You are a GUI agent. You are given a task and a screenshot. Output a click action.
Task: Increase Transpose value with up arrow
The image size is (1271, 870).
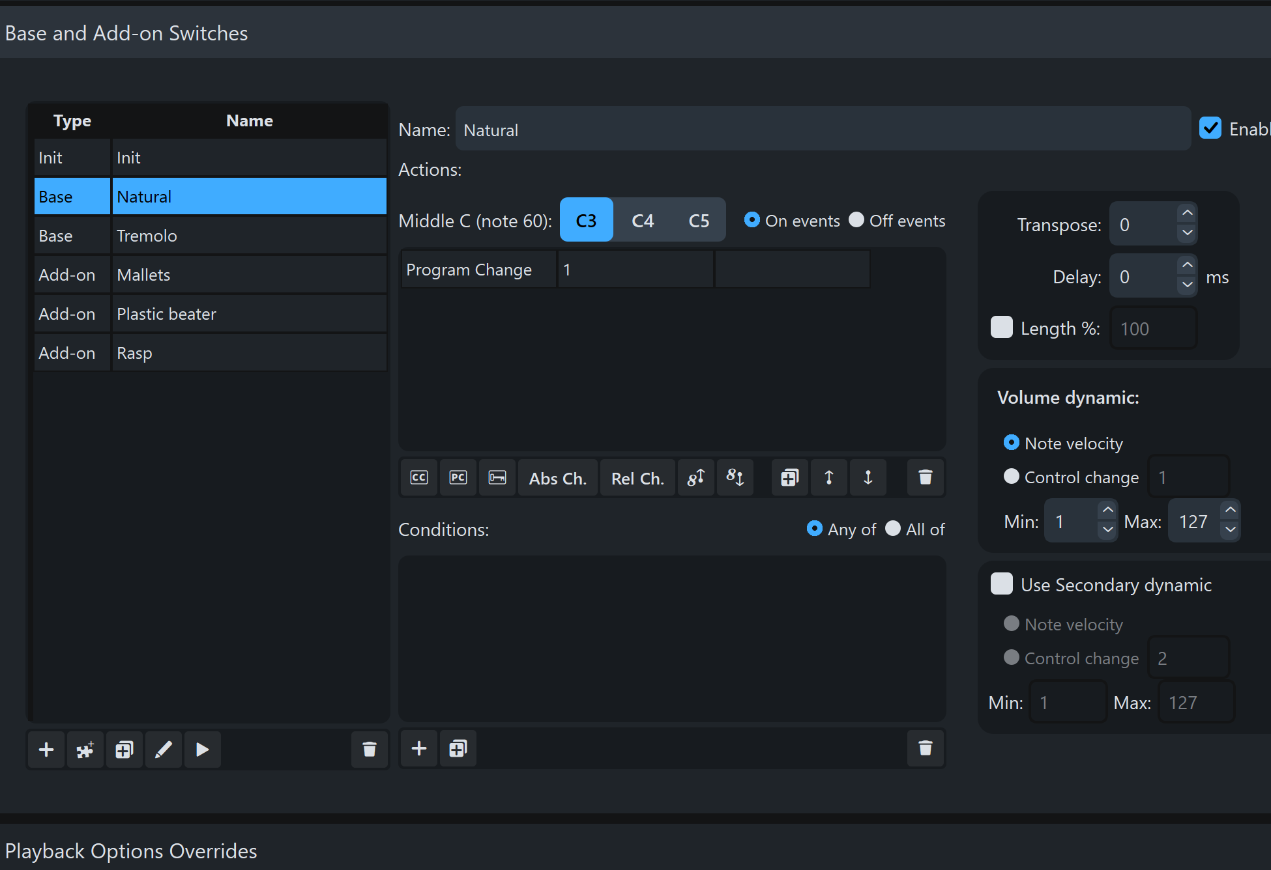click(x=1187, y=214)
